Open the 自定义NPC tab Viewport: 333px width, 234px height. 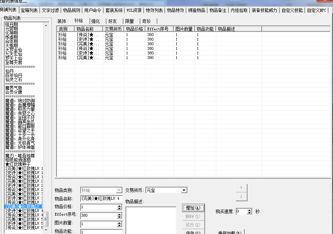(317, 10)
